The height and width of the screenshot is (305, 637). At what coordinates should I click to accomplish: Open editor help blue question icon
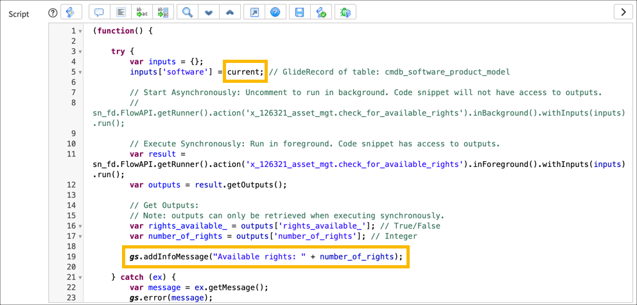[x=275, y=12]
